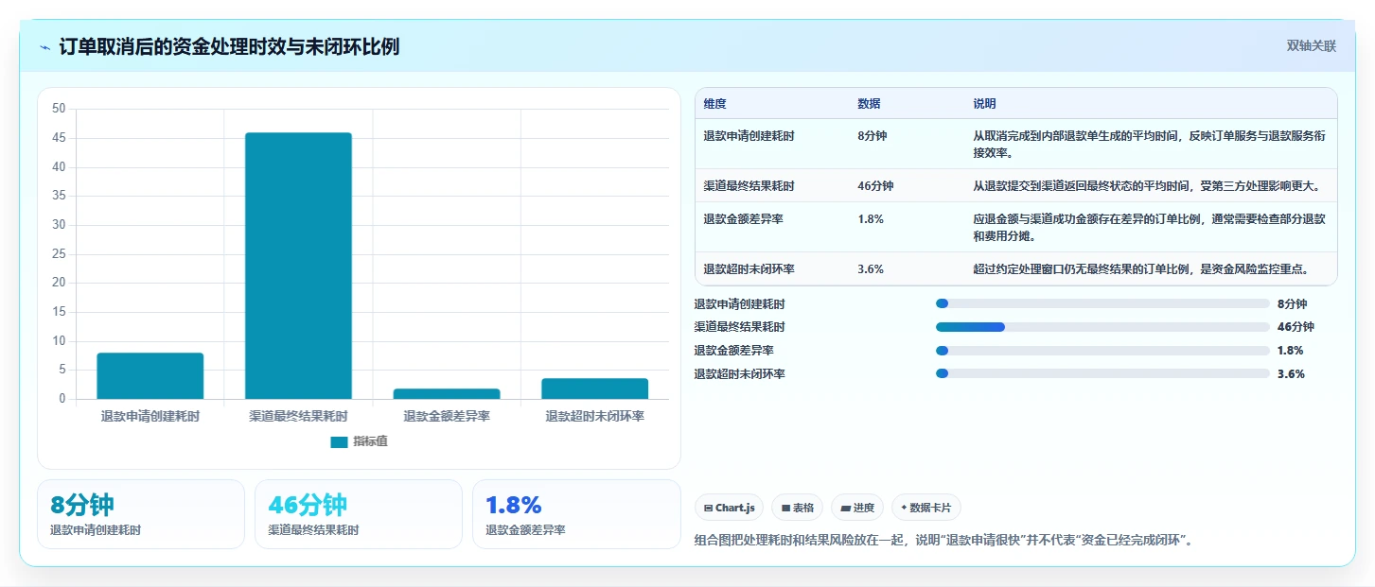This screenshot has height=587, width=1375.
Task: Click the 指标值 legend label
Action: click(x=370, y=441)
